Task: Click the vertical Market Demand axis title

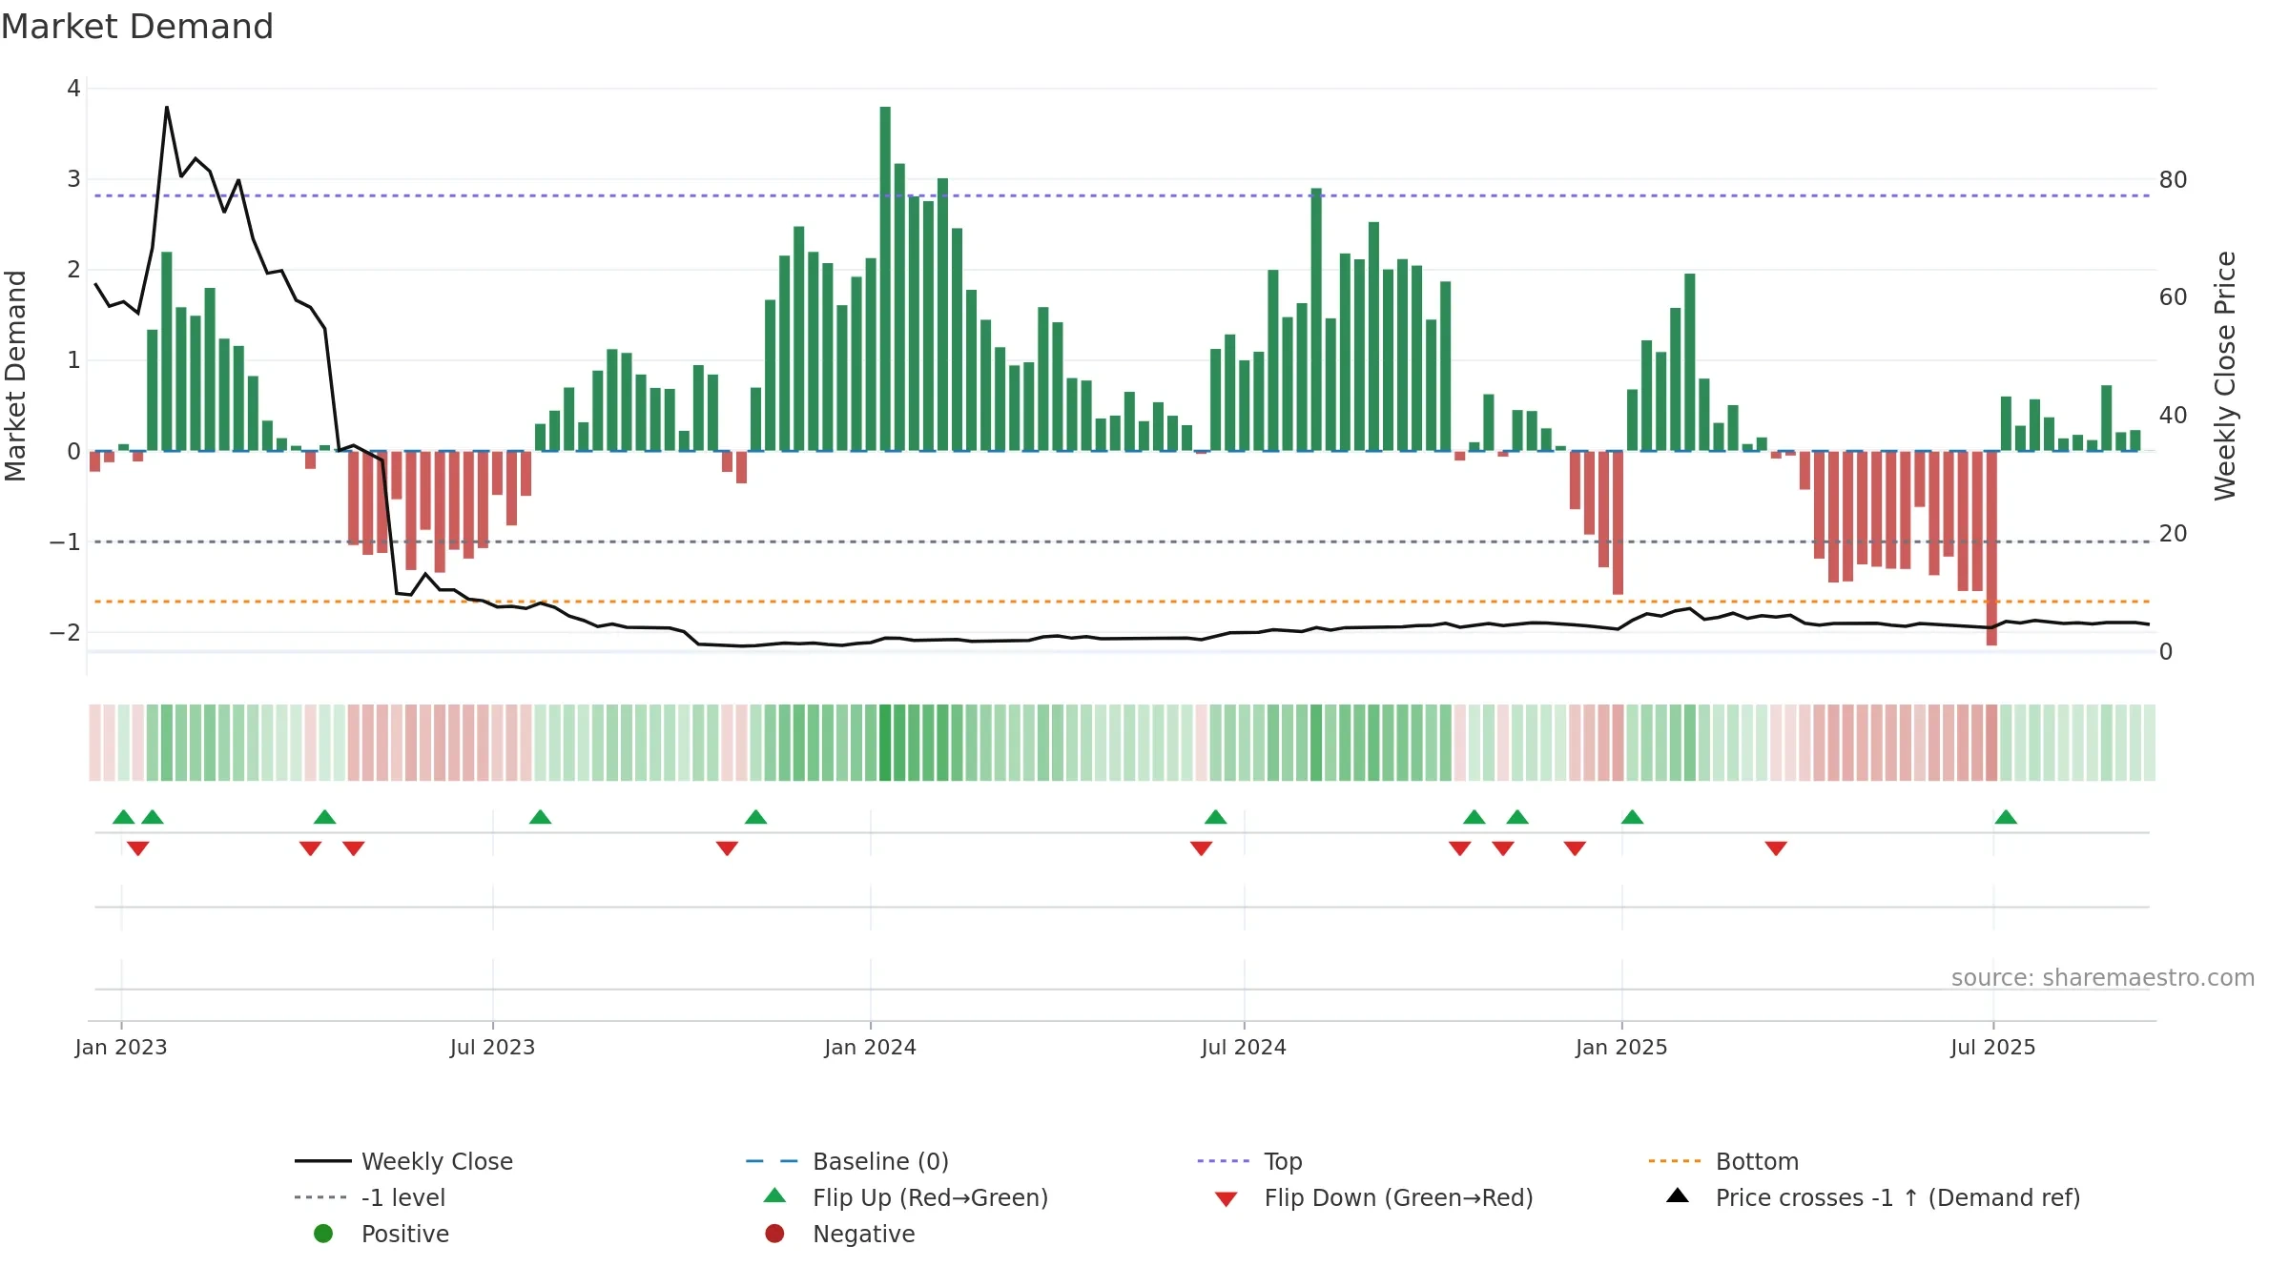Action: (15, 376)
